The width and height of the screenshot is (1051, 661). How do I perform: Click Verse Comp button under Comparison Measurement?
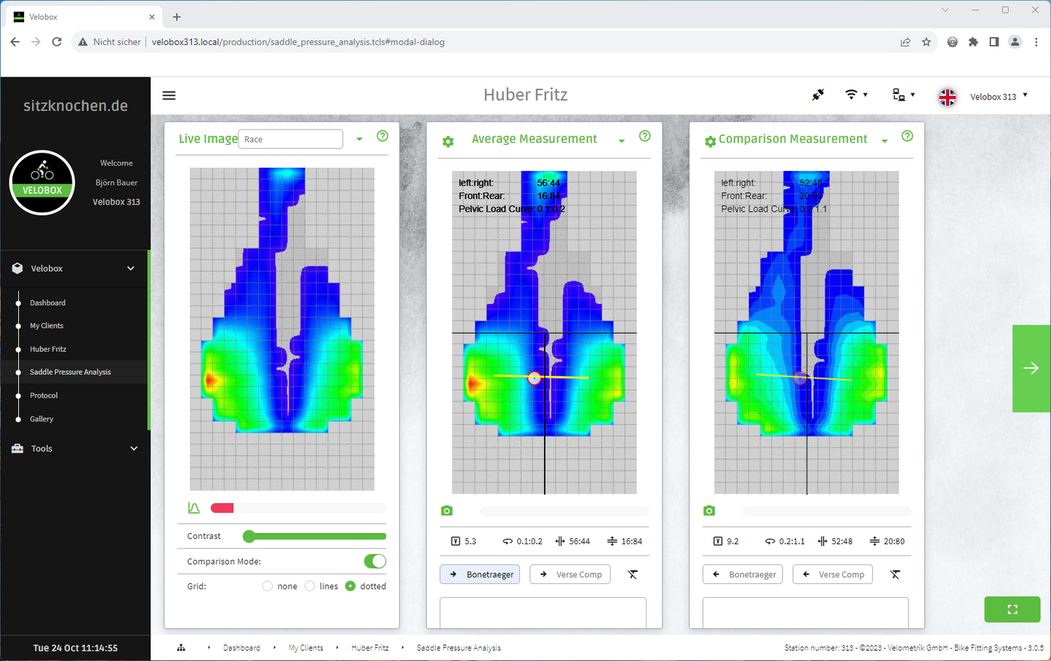(x=832, y=574)
